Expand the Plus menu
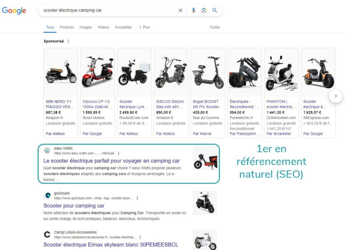This screenshot has height=250, width=346. point(144,27)
